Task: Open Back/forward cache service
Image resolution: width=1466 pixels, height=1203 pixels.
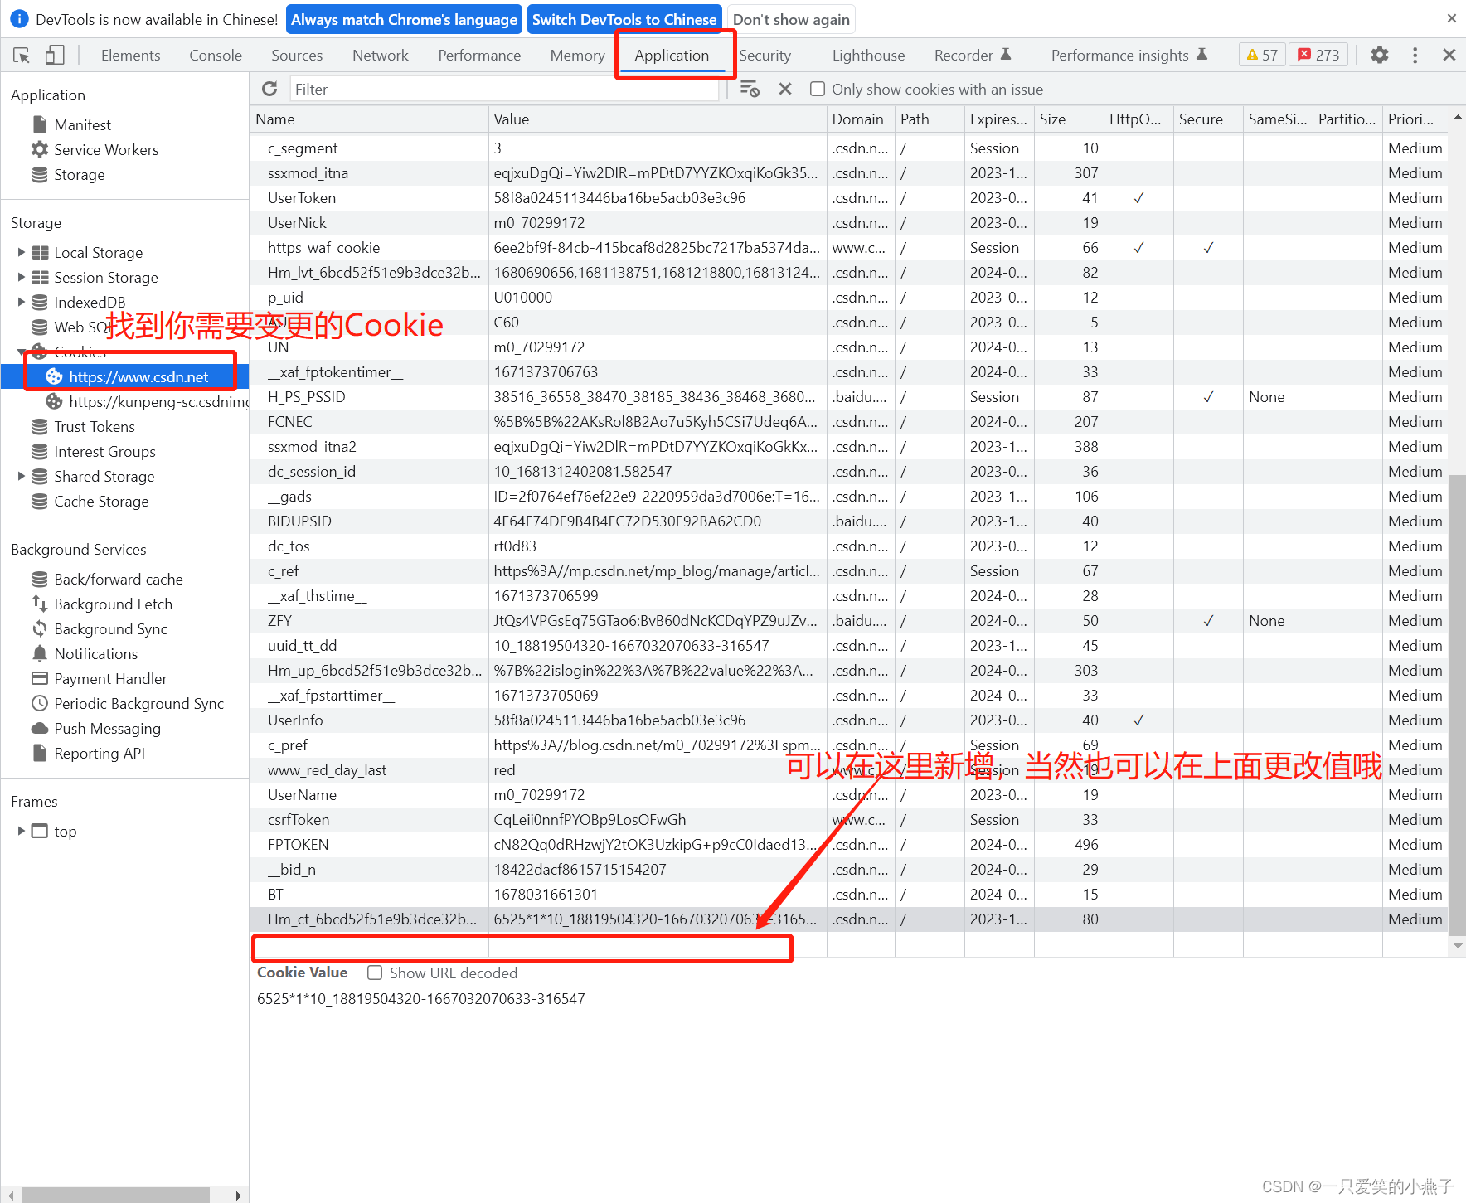Action: [x=119, y=580]
